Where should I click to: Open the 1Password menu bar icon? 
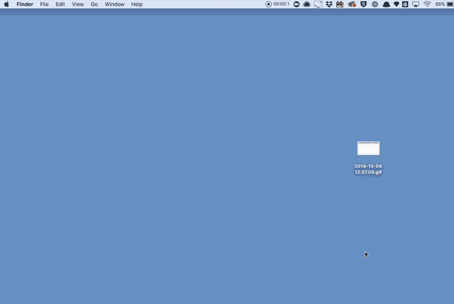click(375, 4)
